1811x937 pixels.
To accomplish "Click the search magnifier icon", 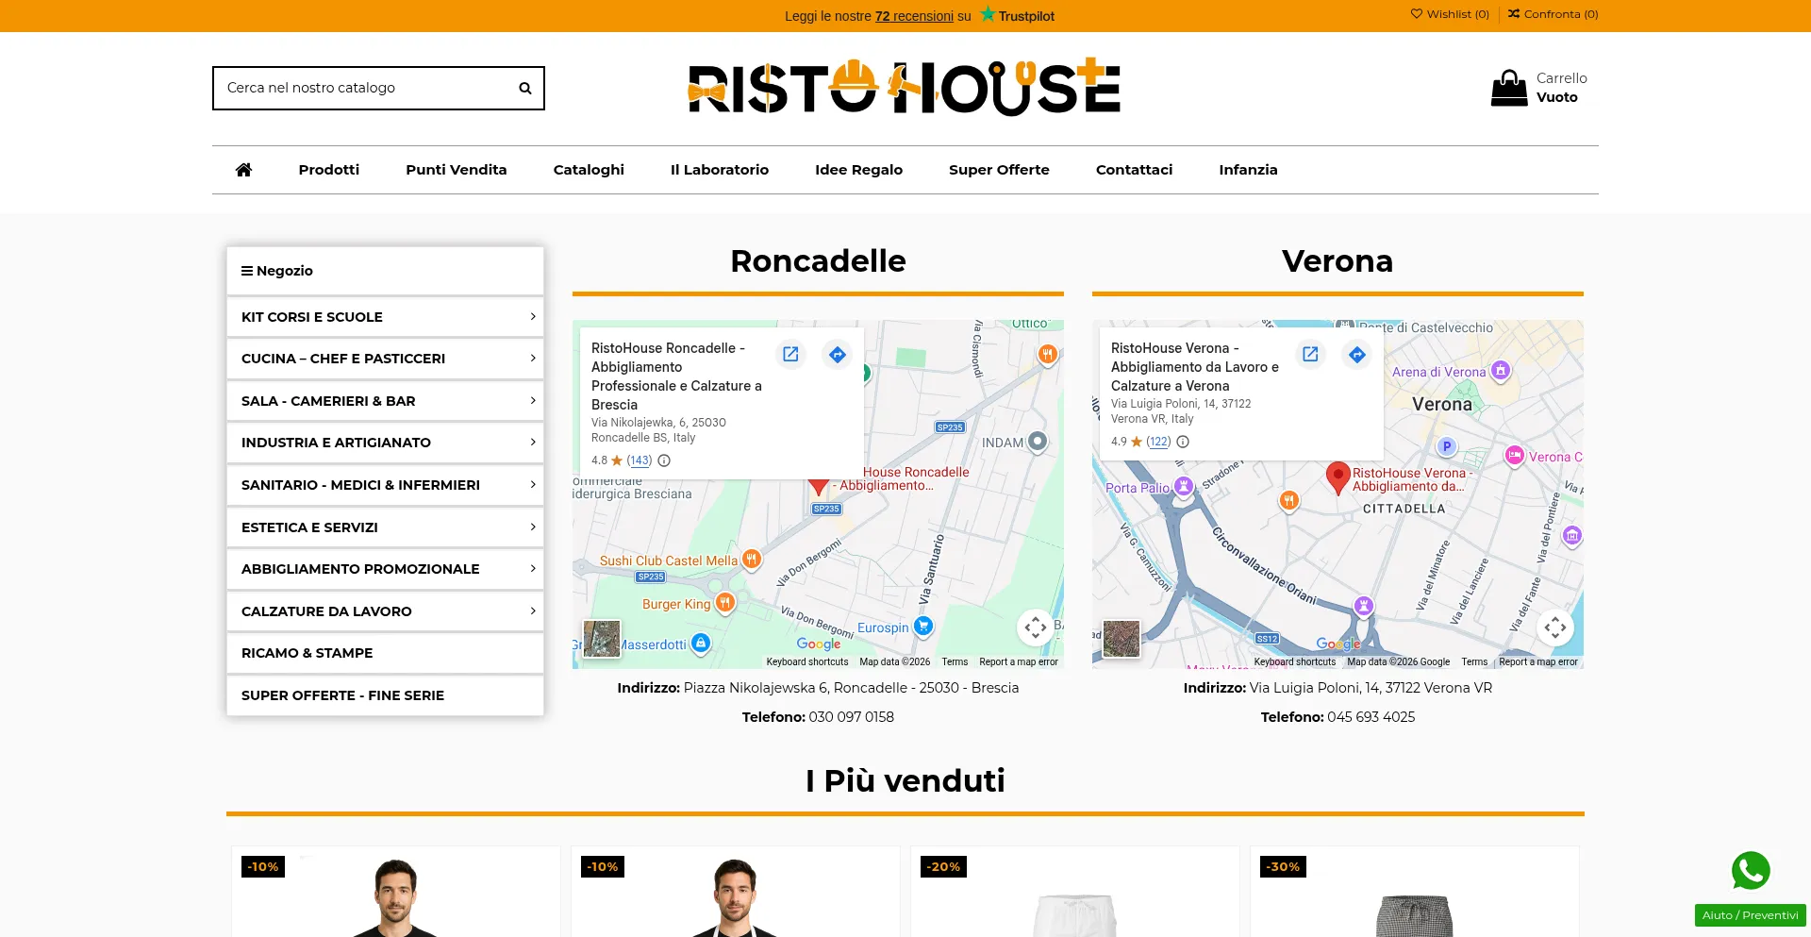I will [525, 88].
